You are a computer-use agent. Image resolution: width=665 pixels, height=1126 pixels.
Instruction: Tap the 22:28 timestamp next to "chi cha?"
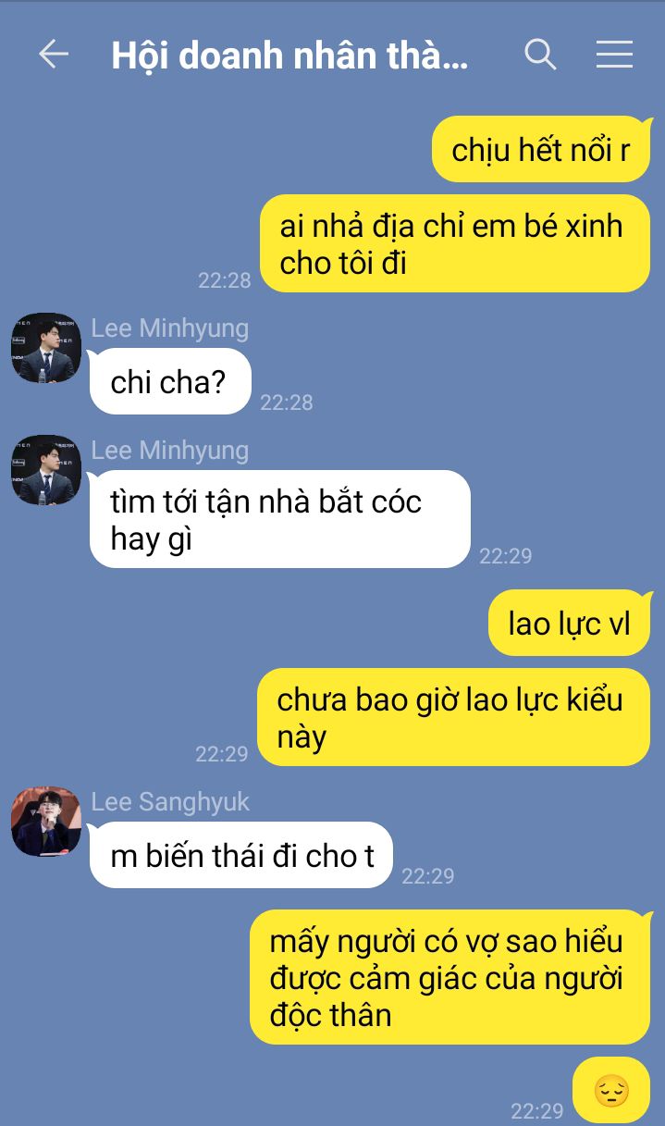(287, 402)
